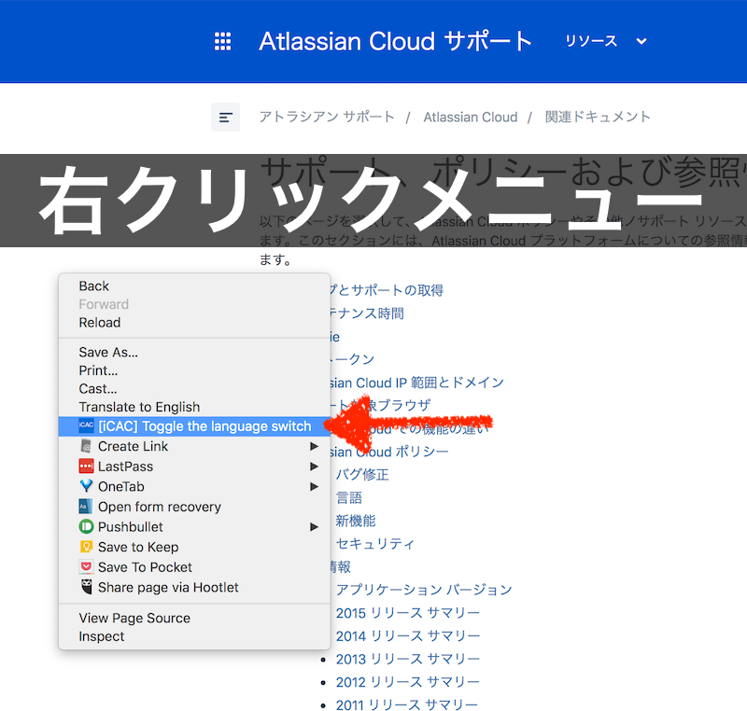Choose the LastPass menu entry
The width and height of the screenshot is (747, 711).
click(194, 467)
